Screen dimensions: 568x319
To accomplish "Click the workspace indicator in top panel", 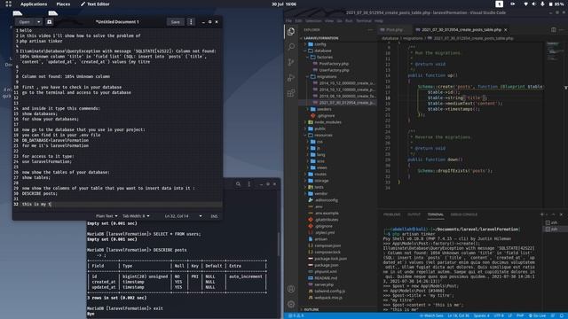I will point(499,4).
